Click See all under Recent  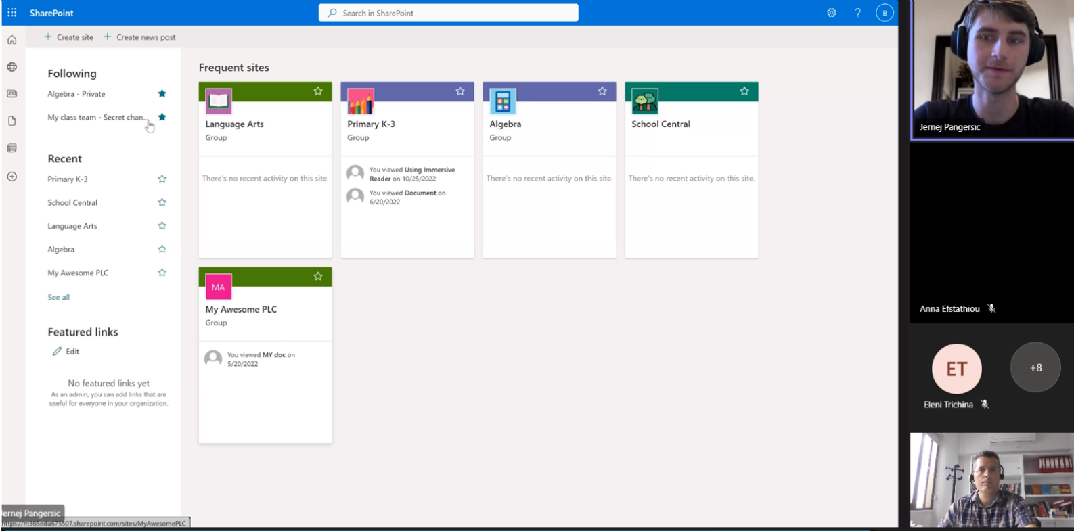[x=58, y=298]
